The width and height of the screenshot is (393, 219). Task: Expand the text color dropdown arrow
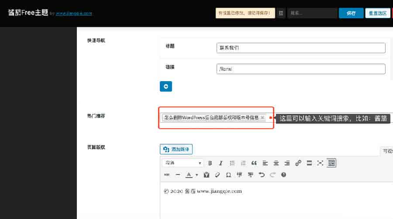[196, 175]
